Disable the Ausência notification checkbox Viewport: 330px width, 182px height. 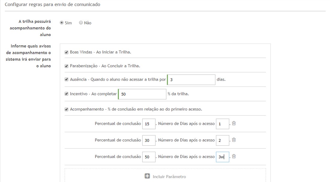point(66,80)
